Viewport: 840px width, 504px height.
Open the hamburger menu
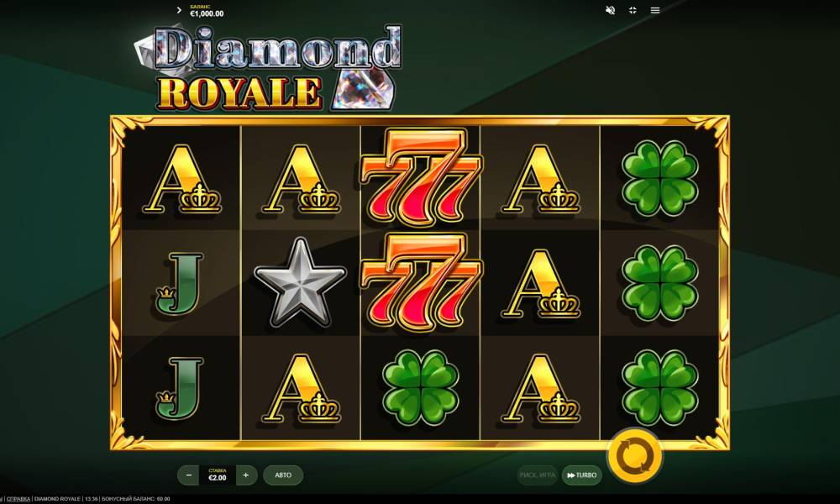654,10
